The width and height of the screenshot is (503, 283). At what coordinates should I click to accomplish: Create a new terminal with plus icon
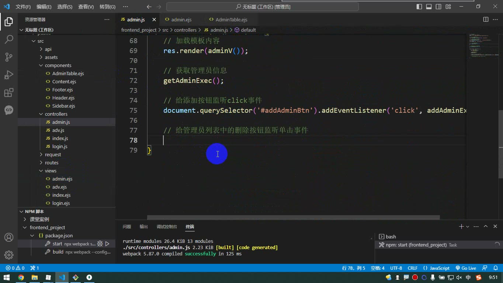click(461, 226)
